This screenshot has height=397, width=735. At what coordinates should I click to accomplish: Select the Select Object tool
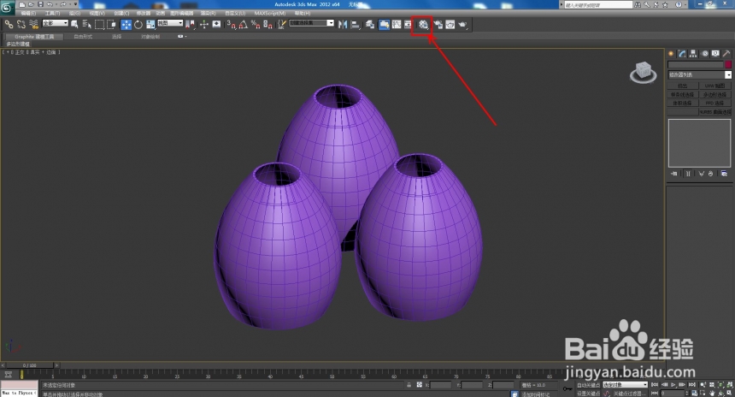point(74,24)
